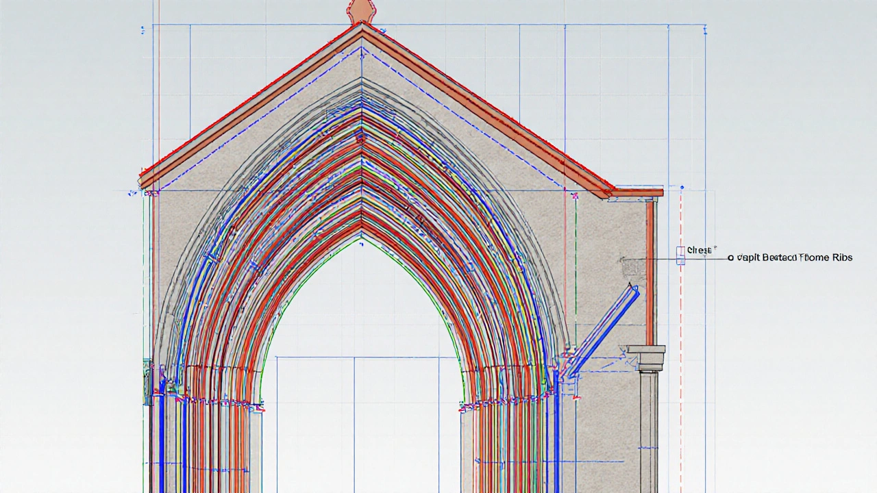The width and height of the screenshot is (877, 493).
Task: Select the 'vapit Bested Fhome Ribs' annotation text
Action: (795, 258)
